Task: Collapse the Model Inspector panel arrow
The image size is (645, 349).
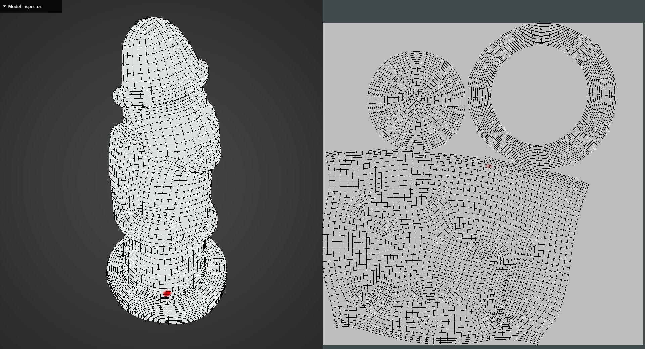Action: (4, 6)
